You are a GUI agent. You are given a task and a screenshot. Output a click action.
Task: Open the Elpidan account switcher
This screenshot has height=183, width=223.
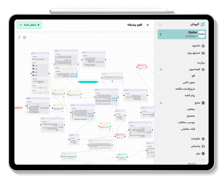pyautogui.click(x=182, y=34)
